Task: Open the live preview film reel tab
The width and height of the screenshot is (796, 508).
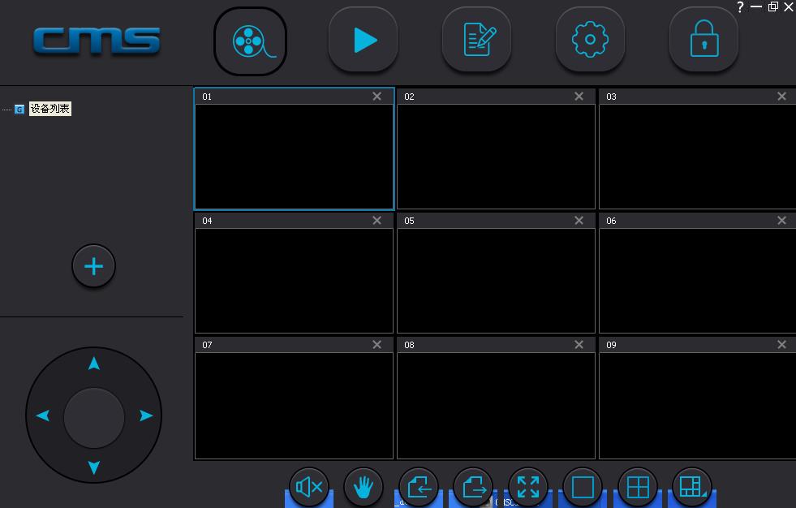Action: 250,41
